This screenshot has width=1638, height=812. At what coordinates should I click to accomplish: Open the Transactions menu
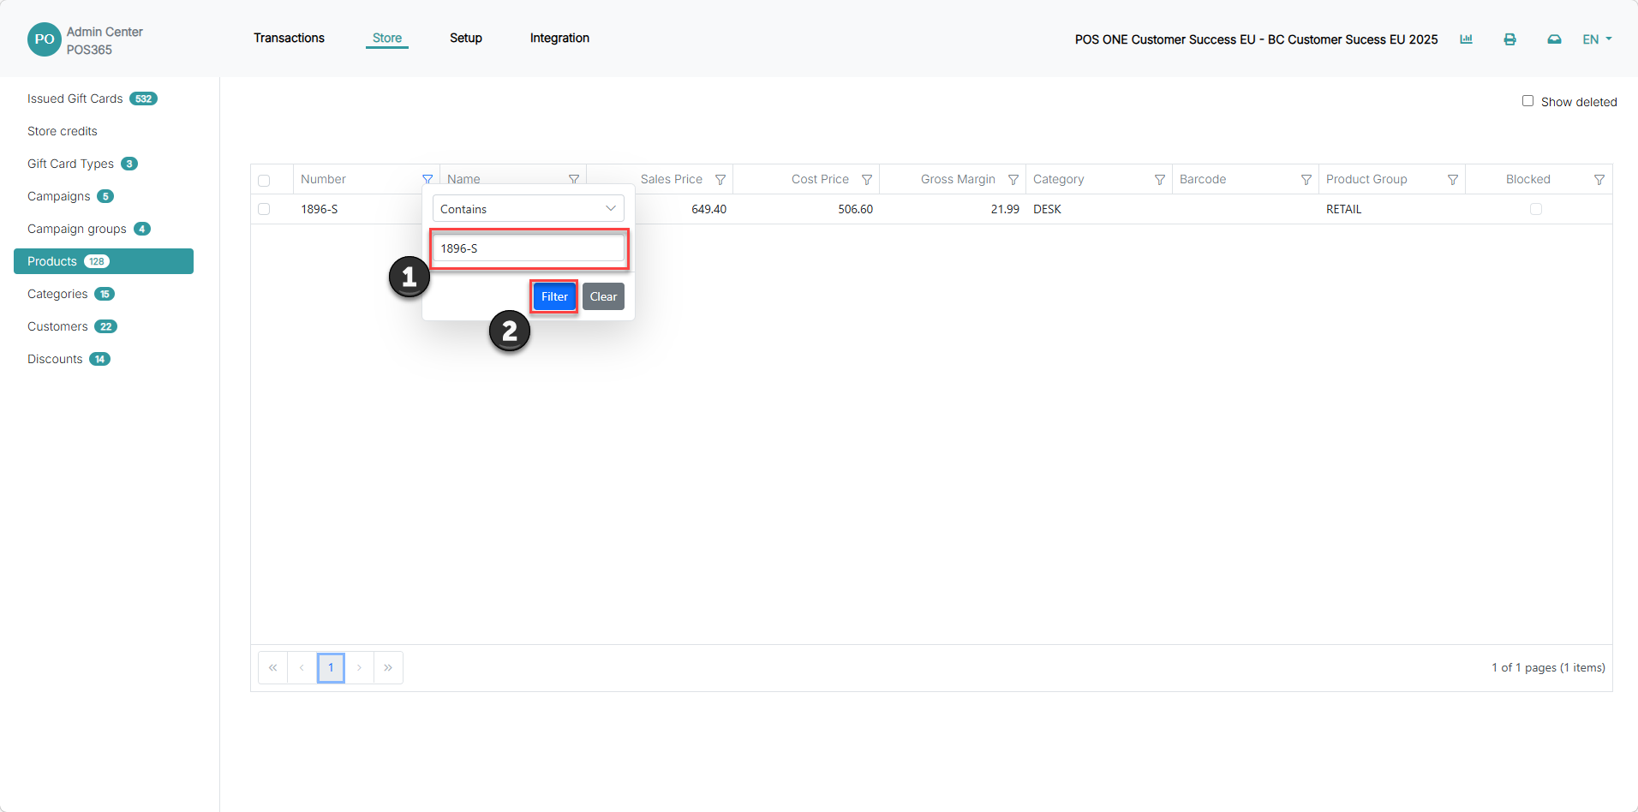[289, 38]
